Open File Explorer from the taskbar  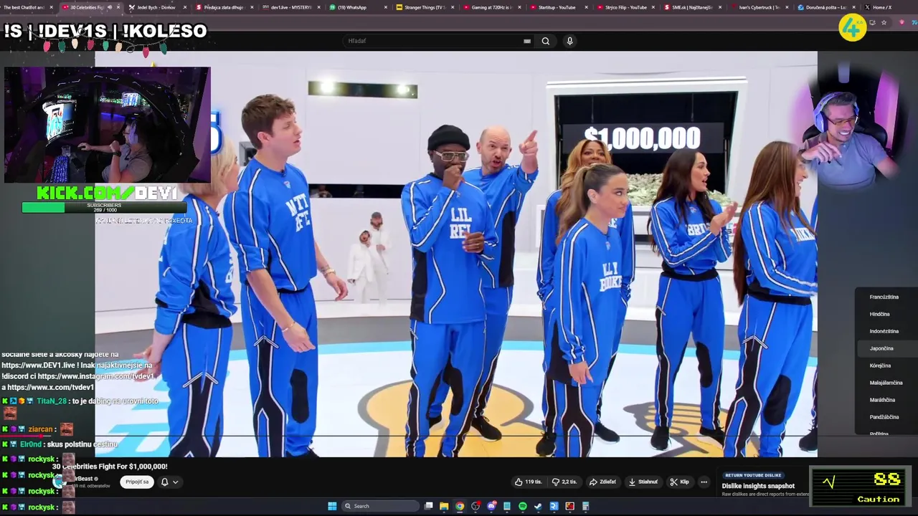(x=444, y=506)
